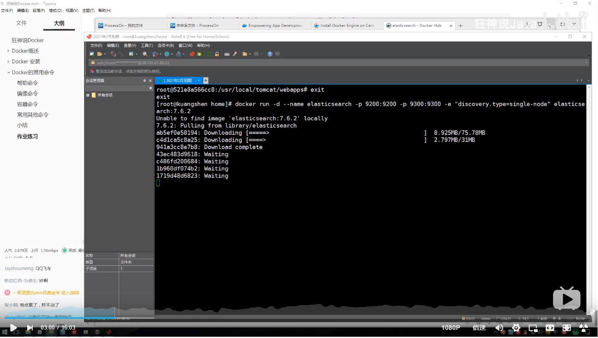Select 所有会话 in the session tree

pos(105,95)
